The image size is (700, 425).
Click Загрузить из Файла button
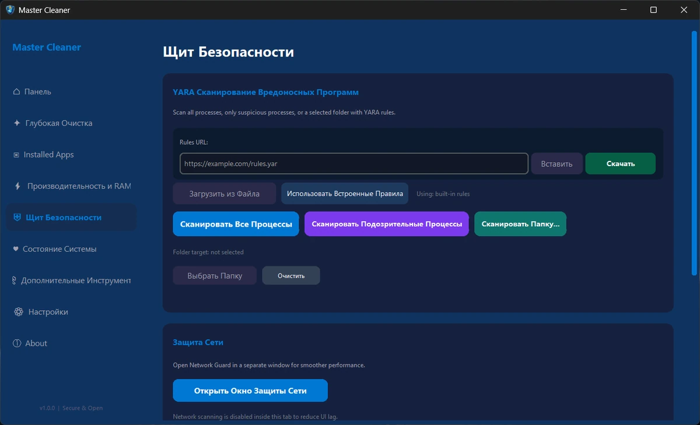(x=225, y=194)
